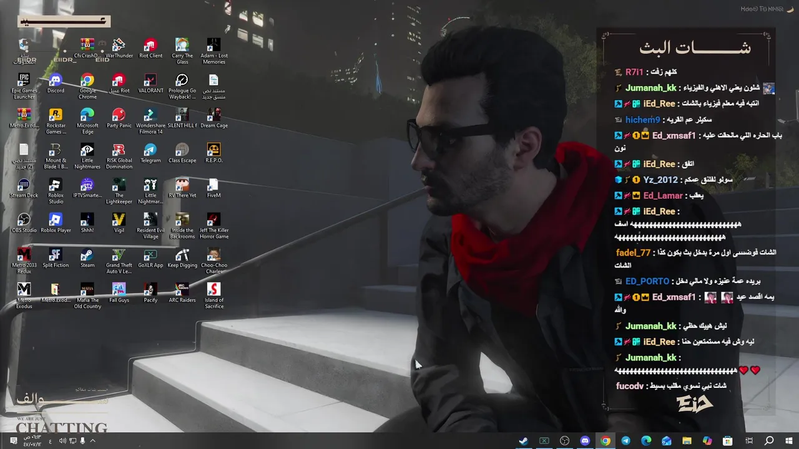Open the Roblox Studio desktop icon
This screenshot has width=799, height=449.
coord(56,191)
